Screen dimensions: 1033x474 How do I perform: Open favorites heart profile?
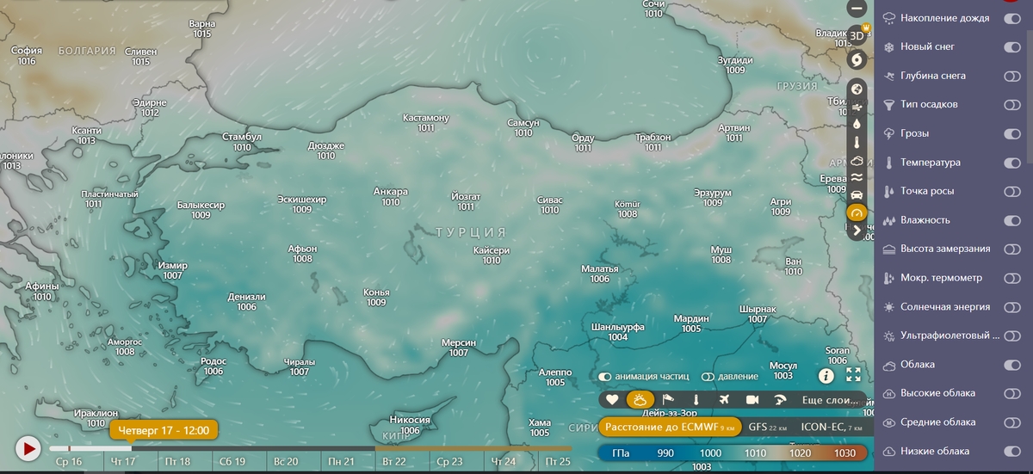tap(612, 399)
